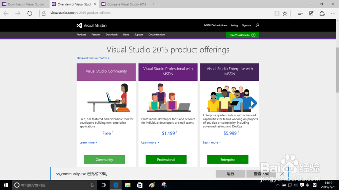The width and height of the screenshot is (339, 190).
Task: Click MSDN Subscriptions link
Action: click(x=215, y=25)
